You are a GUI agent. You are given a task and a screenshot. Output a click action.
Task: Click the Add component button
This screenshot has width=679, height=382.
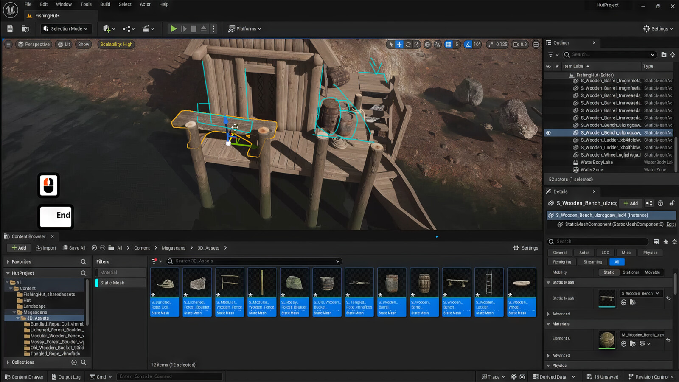[631, 203]
